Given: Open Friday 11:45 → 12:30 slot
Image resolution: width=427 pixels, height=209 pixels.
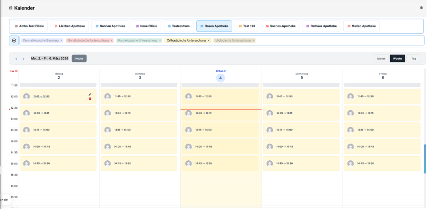Looking at the screenshot, I should pyautogui.click(x=382, y=96).
